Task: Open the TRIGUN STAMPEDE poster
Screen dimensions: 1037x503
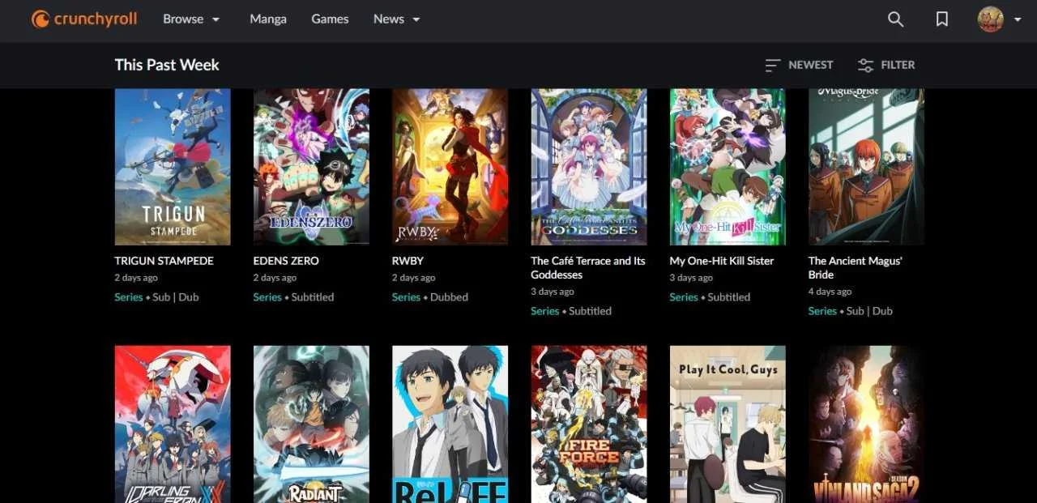Action: pos(173,167)
